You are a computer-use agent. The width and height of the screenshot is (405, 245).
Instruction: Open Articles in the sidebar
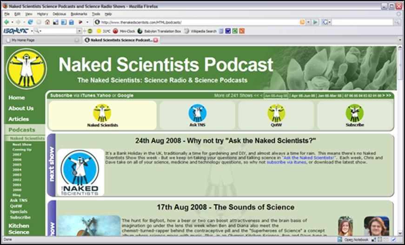[x=19, y=119]
